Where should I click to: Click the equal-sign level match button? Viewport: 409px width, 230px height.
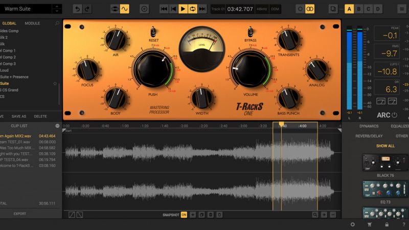click(402, 9)
